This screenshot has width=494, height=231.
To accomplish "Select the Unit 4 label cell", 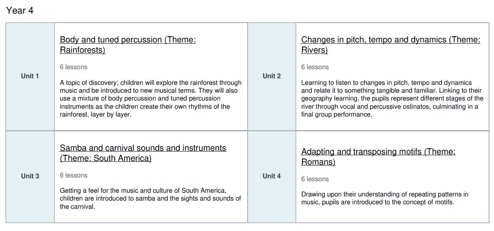I will coord(272,176).
